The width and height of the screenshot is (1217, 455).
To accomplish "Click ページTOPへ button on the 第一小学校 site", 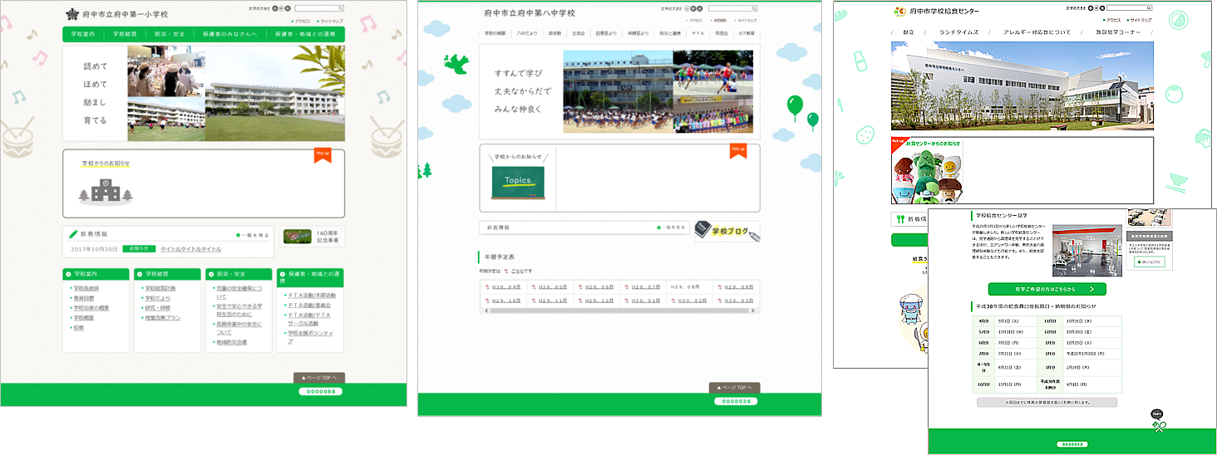I will pos(318,378).
